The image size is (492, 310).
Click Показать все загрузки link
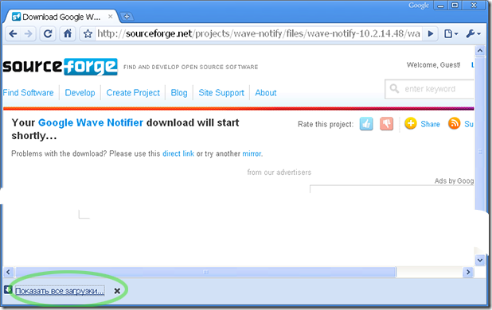pos(60,291)
